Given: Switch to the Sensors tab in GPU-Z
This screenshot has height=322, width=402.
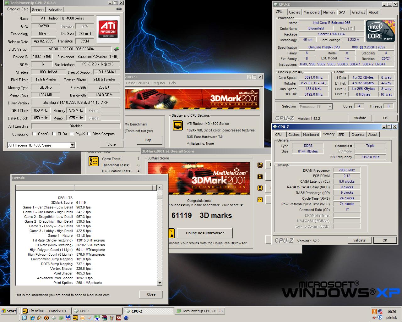Looking at the screenshot, I should 38,10.
